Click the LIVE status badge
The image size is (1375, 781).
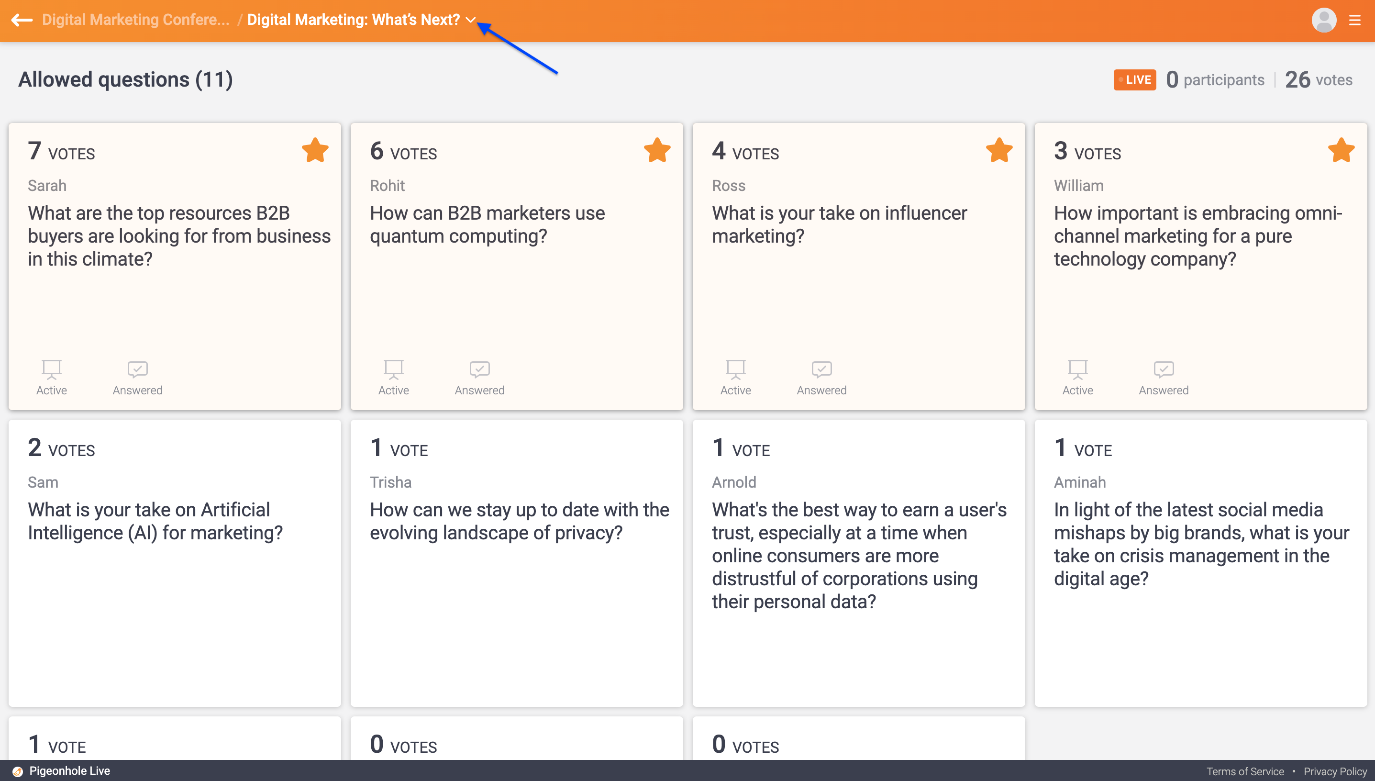tap(1134, 80)
